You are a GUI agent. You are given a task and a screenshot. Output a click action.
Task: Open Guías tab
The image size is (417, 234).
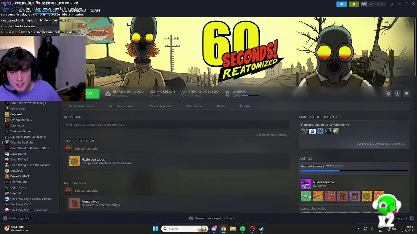click(221, 106)
